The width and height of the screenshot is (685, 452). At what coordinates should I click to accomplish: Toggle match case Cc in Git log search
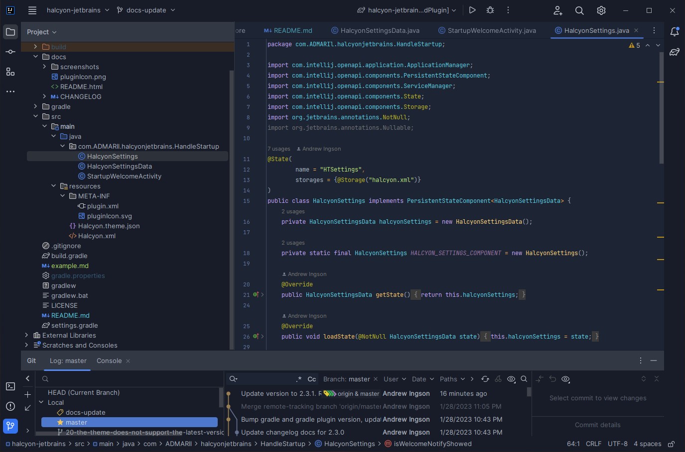click(x=312, y=379)
